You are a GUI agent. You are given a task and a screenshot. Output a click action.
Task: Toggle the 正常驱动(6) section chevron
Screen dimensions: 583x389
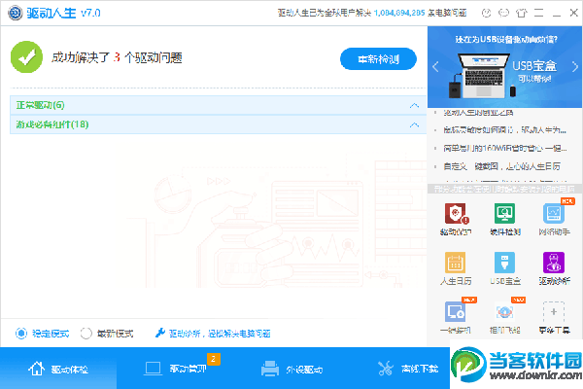414,105
